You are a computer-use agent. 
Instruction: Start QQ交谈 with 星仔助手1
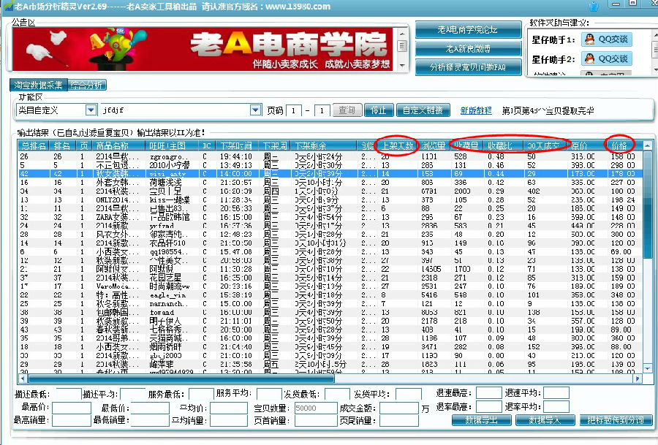607,39
